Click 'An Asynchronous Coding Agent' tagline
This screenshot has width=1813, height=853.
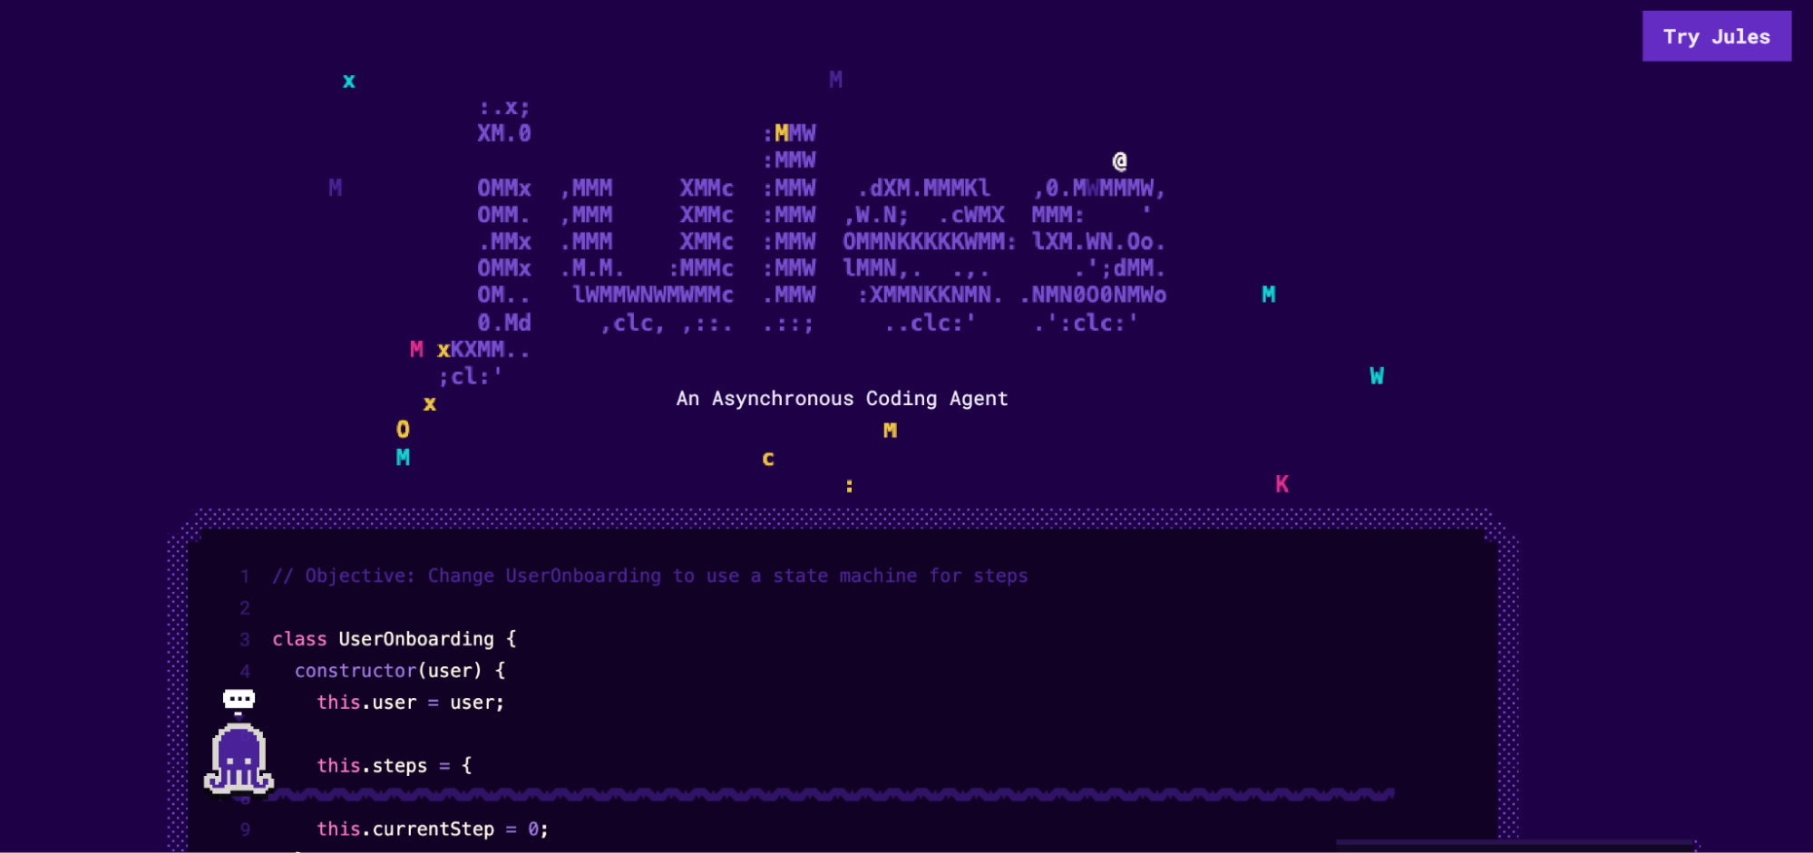(x=842, y=399)
